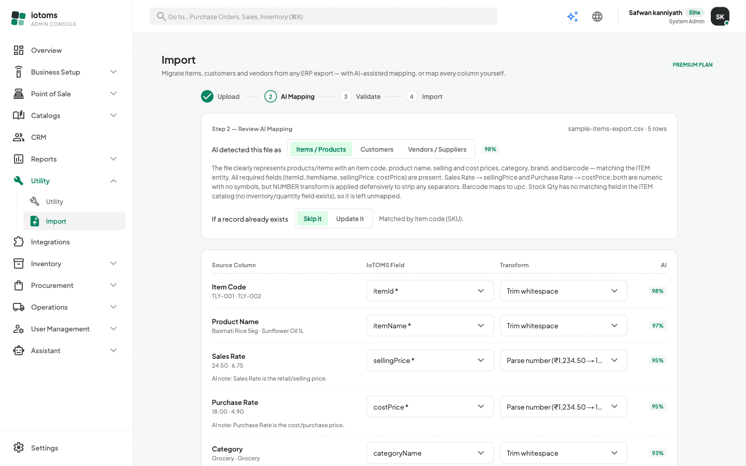Open CRM via its people icon
This screenshot has height=466, width=746.
pyautogui.click(x=19, y=137)
